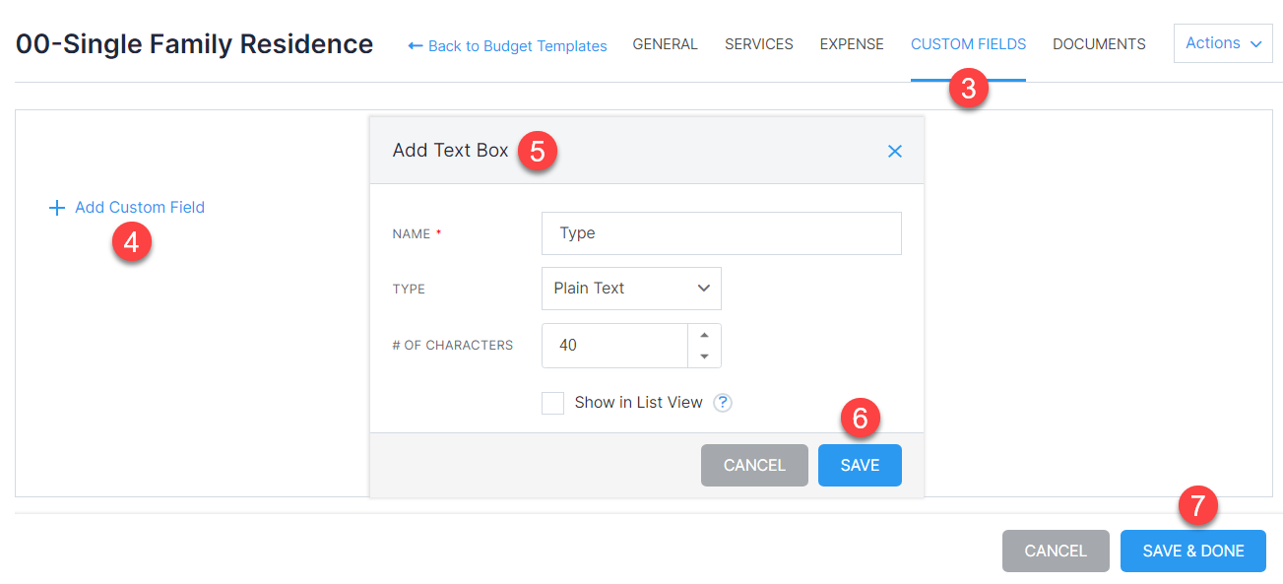Decrease the number of characters

coord(704,357)
